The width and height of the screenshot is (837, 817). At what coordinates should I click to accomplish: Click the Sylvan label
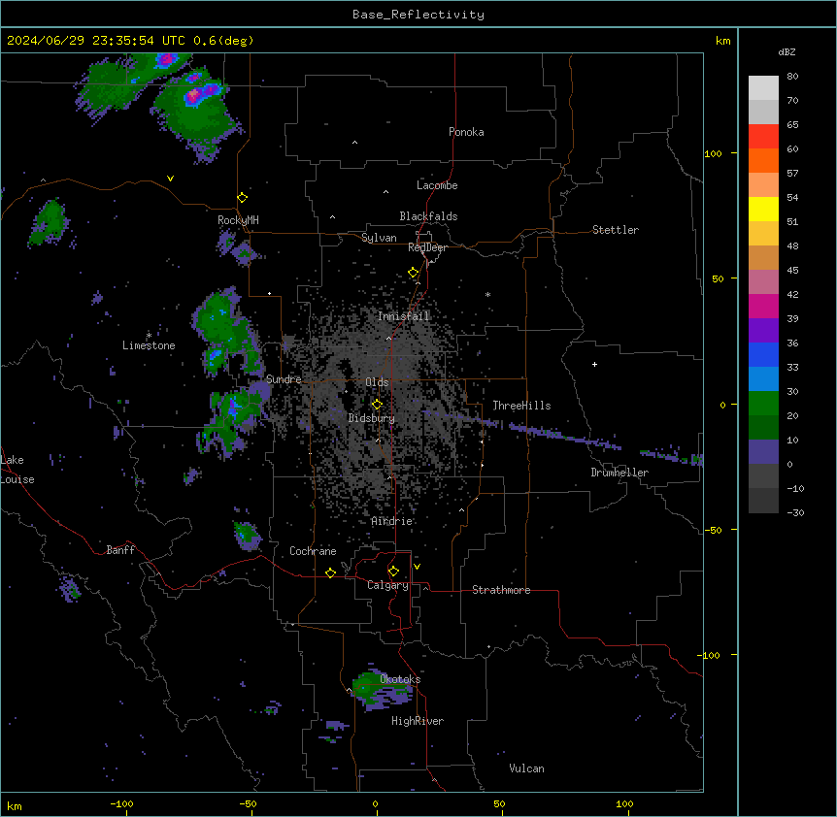379,238
